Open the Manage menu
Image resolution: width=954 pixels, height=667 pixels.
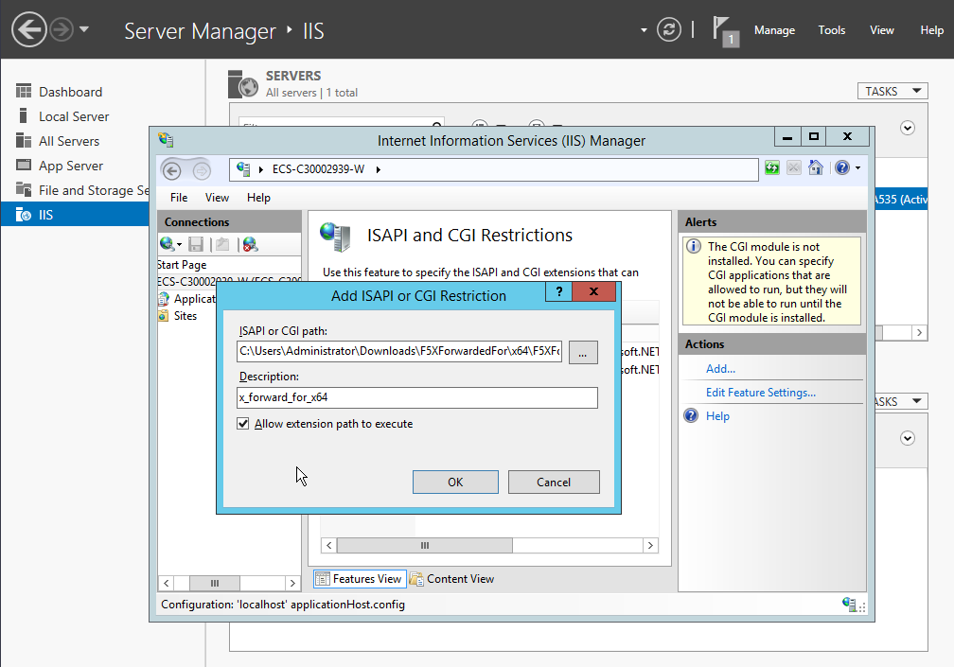[x=774, y=29]
